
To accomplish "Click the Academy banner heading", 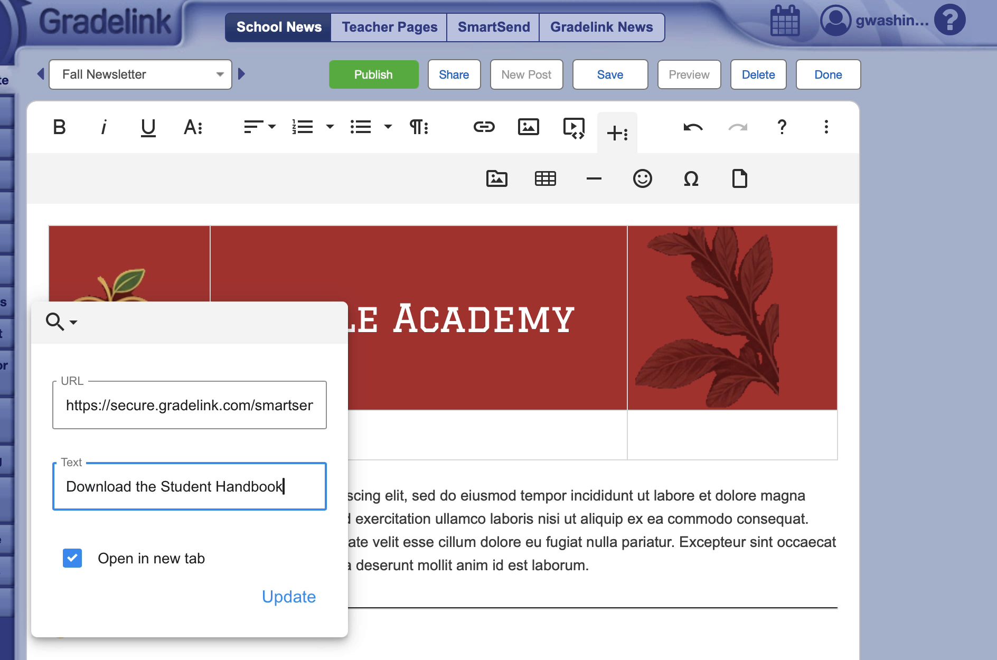I will click(x=460, y=319).
